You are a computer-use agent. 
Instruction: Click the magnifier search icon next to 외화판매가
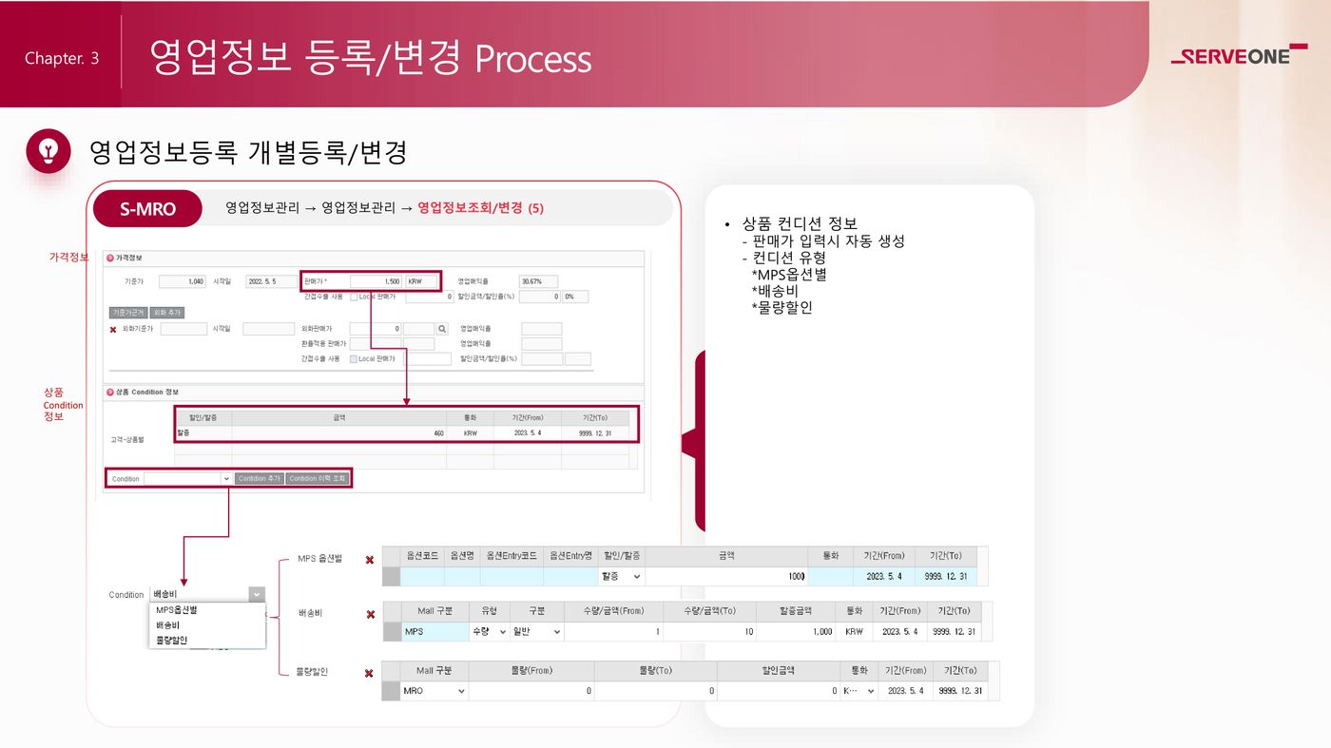click(x=441, y=329)
